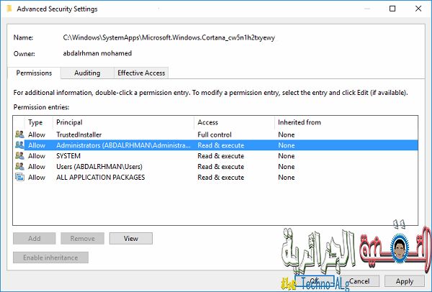Click the ALL APPLICATION PACKAGES icon
This screenshot has width=432, height=292.
[x=19, y=177]
